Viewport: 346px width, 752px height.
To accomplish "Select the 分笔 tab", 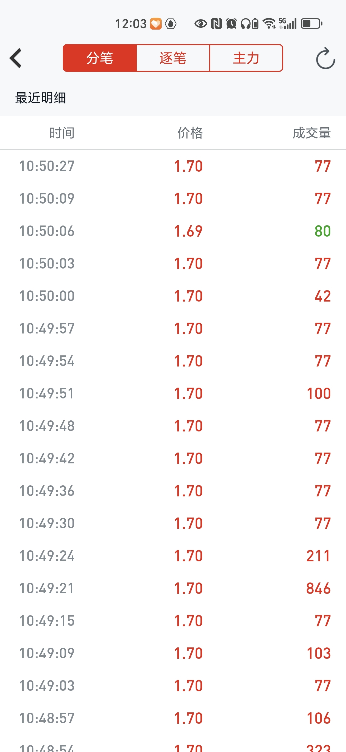I will click(100, 58).
